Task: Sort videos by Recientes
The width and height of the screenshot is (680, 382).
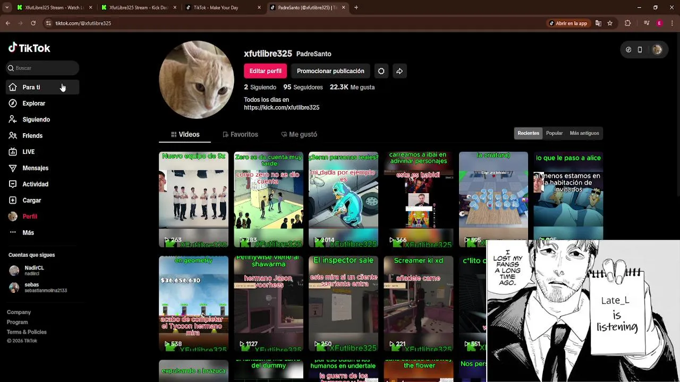Action: point(528,133)
